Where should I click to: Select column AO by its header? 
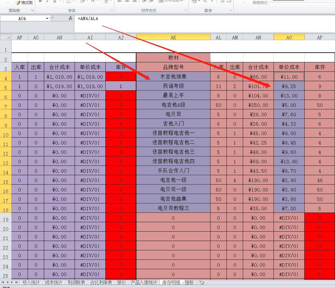pyautogui.click(x=289, y=37)
